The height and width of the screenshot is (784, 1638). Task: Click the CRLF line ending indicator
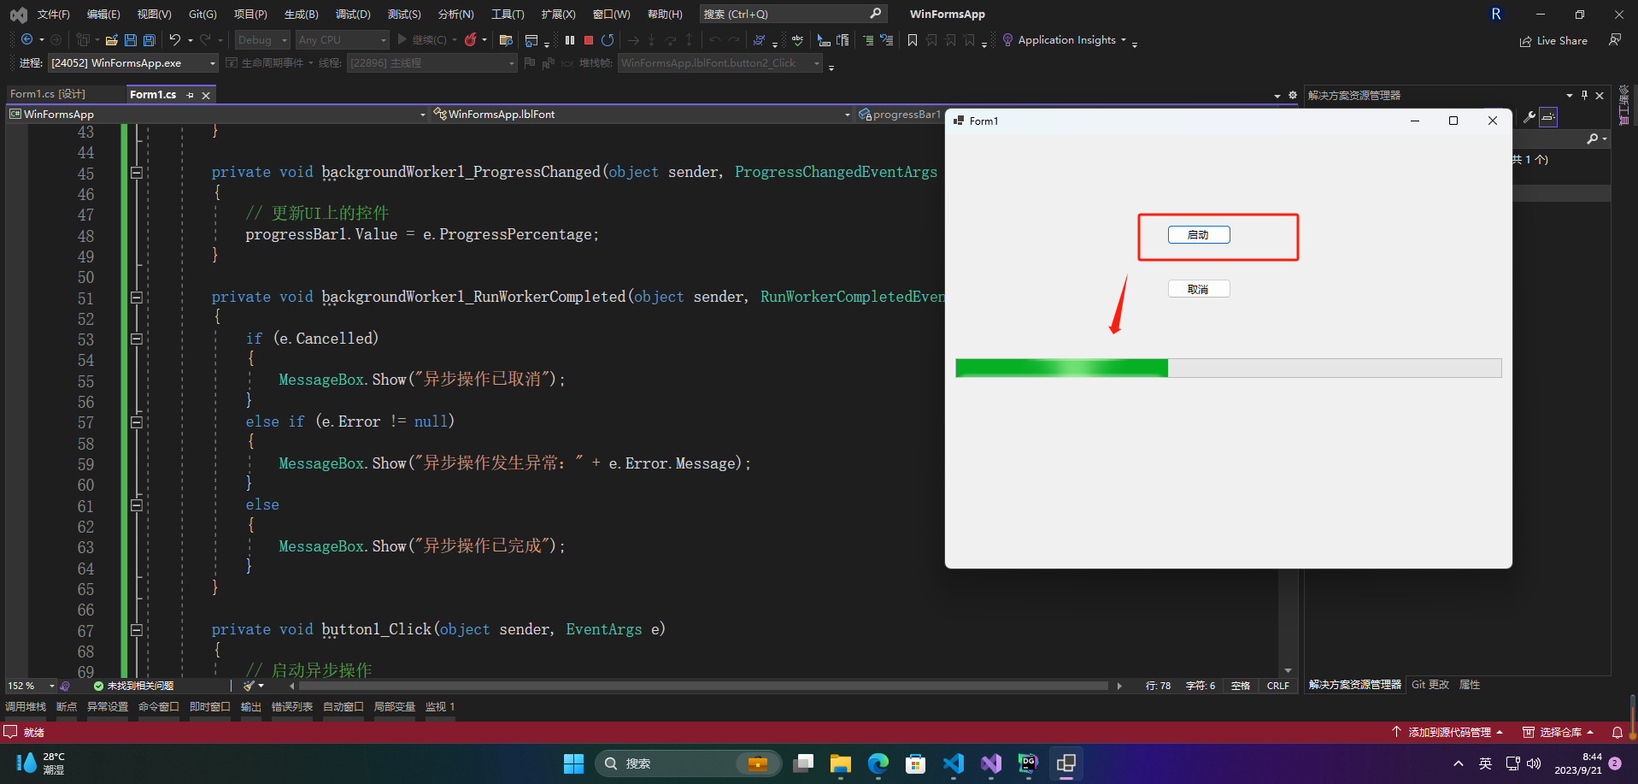(1278, 686)
